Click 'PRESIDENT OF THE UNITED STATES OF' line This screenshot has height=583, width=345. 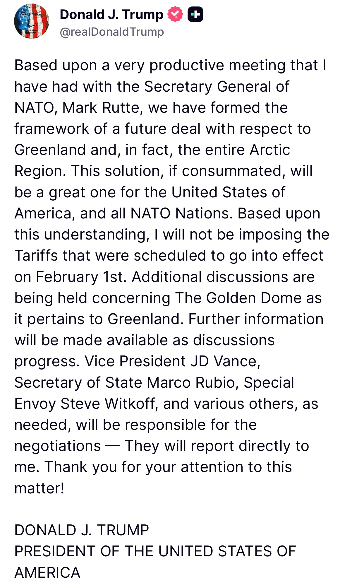click(x=155, y=551)
